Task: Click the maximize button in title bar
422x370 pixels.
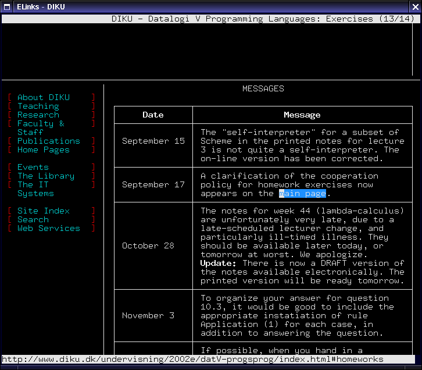Action: (x=403, y=6)
